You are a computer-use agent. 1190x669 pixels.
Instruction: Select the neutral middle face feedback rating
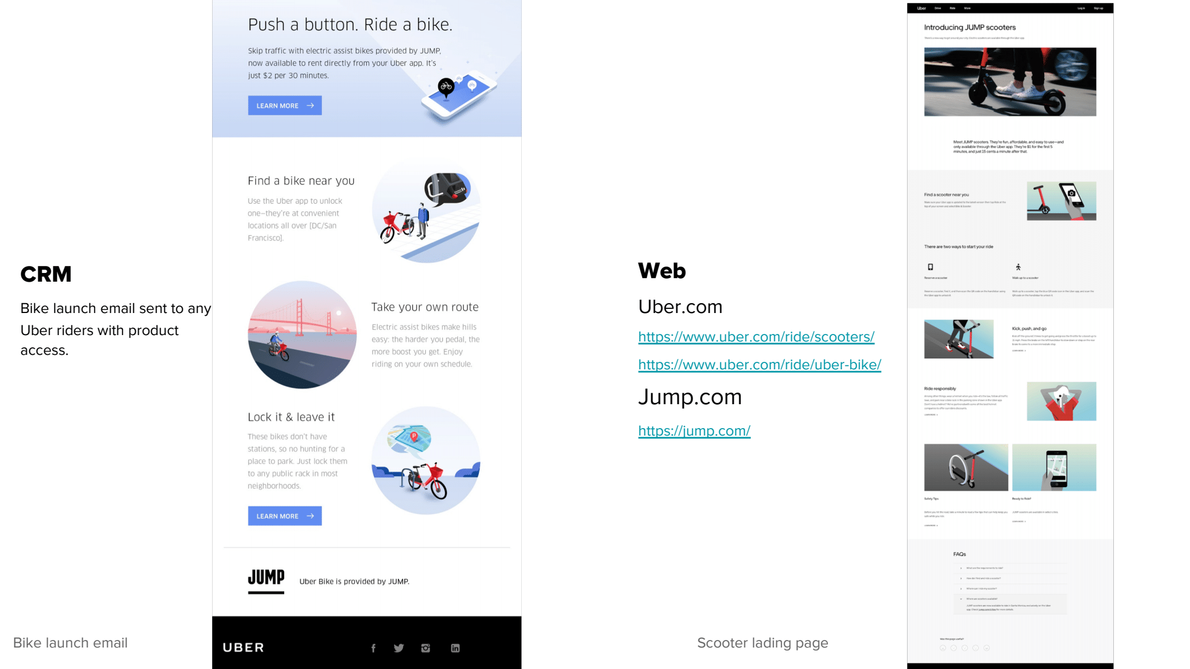click(965, 648)
